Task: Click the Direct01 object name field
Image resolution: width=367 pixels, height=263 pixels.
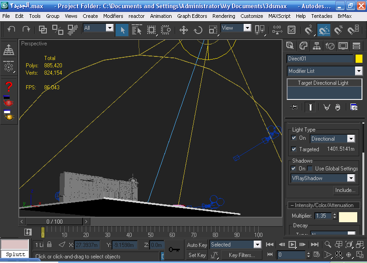Action: click(x=320, y=59)
